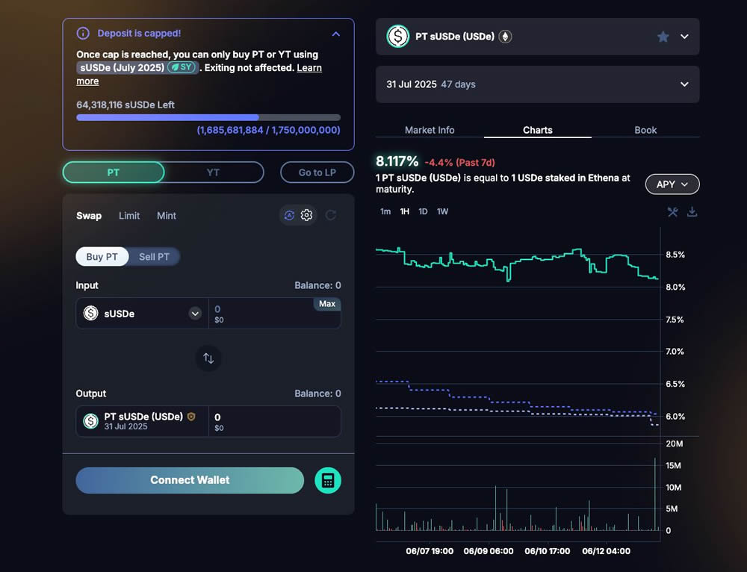
Task: Download the chart data
Action: pyautogui.click(x=692, y=212)
